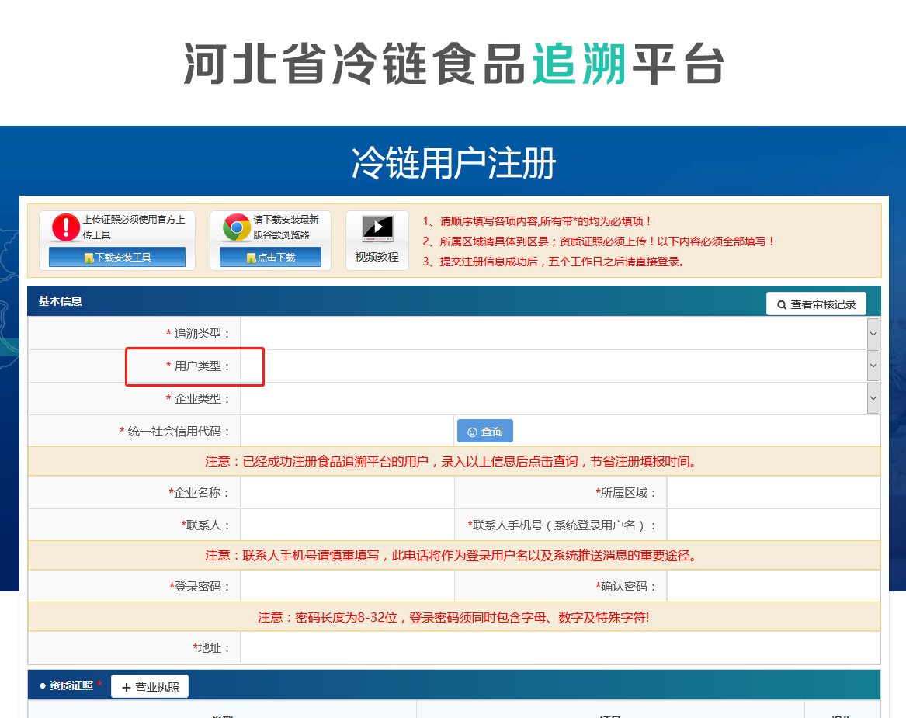This screenshot has height=718, width=906.
Task: Click the 查询 lookup button
Action: coord(485,432)
